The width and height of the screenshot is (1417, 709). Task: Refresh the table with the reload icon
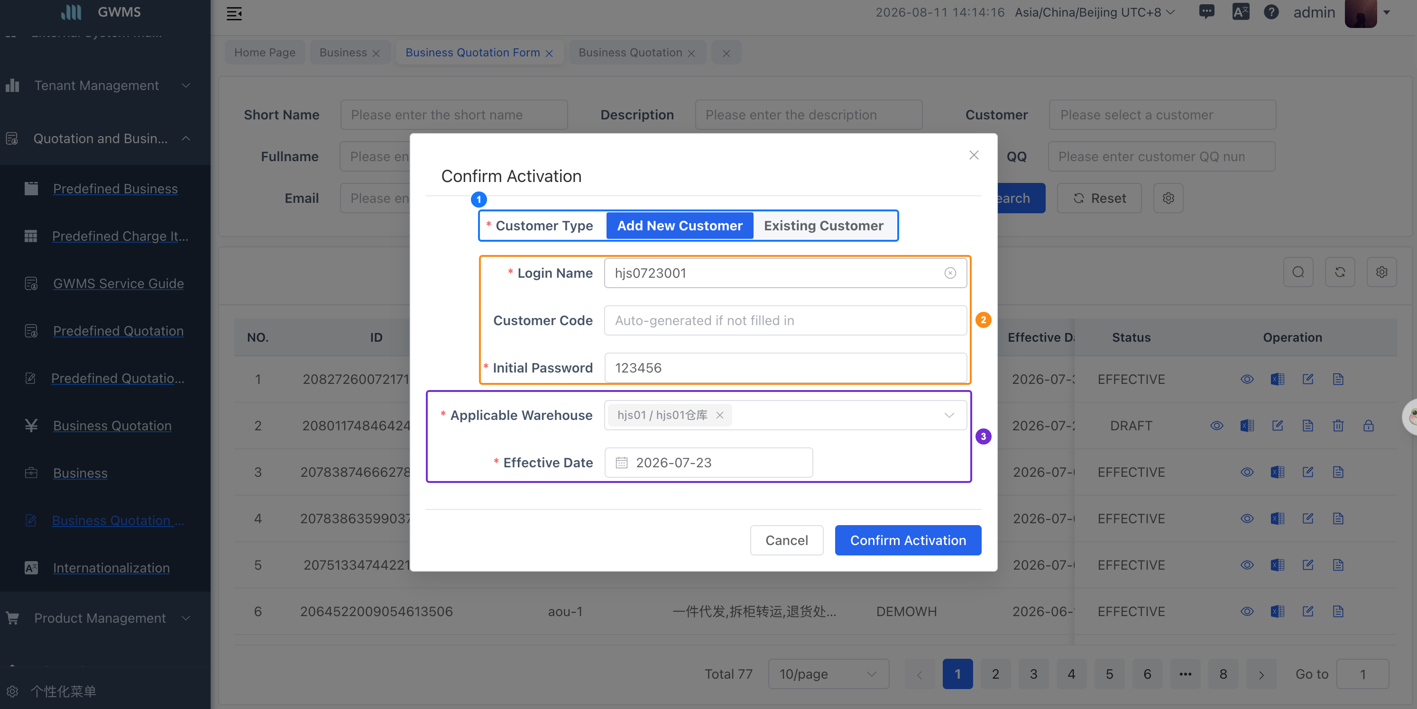[x=1340, y=272]
